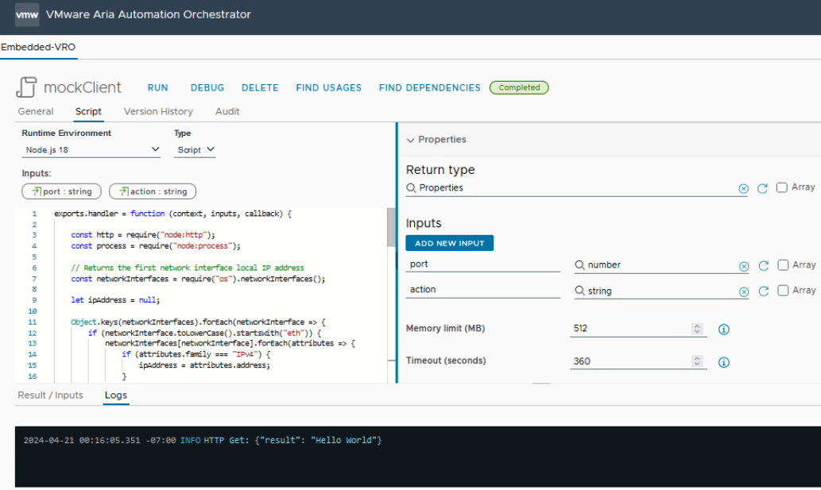This screenshot has width=821, height=490.
Task: Clear the Return type Properties field
Action: (x=743, y=189)
